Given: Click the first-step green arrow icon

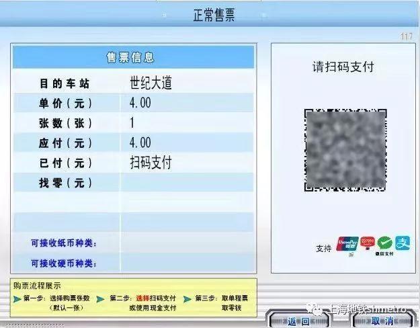Looking at the screenshot, I should (17, 299).
